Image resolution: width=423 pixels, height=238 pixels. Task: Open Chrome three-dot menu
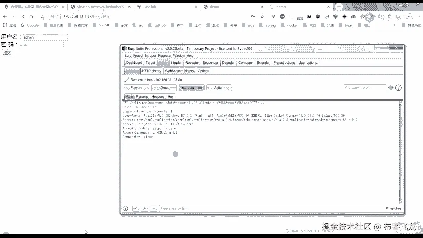tap(419, 16)
